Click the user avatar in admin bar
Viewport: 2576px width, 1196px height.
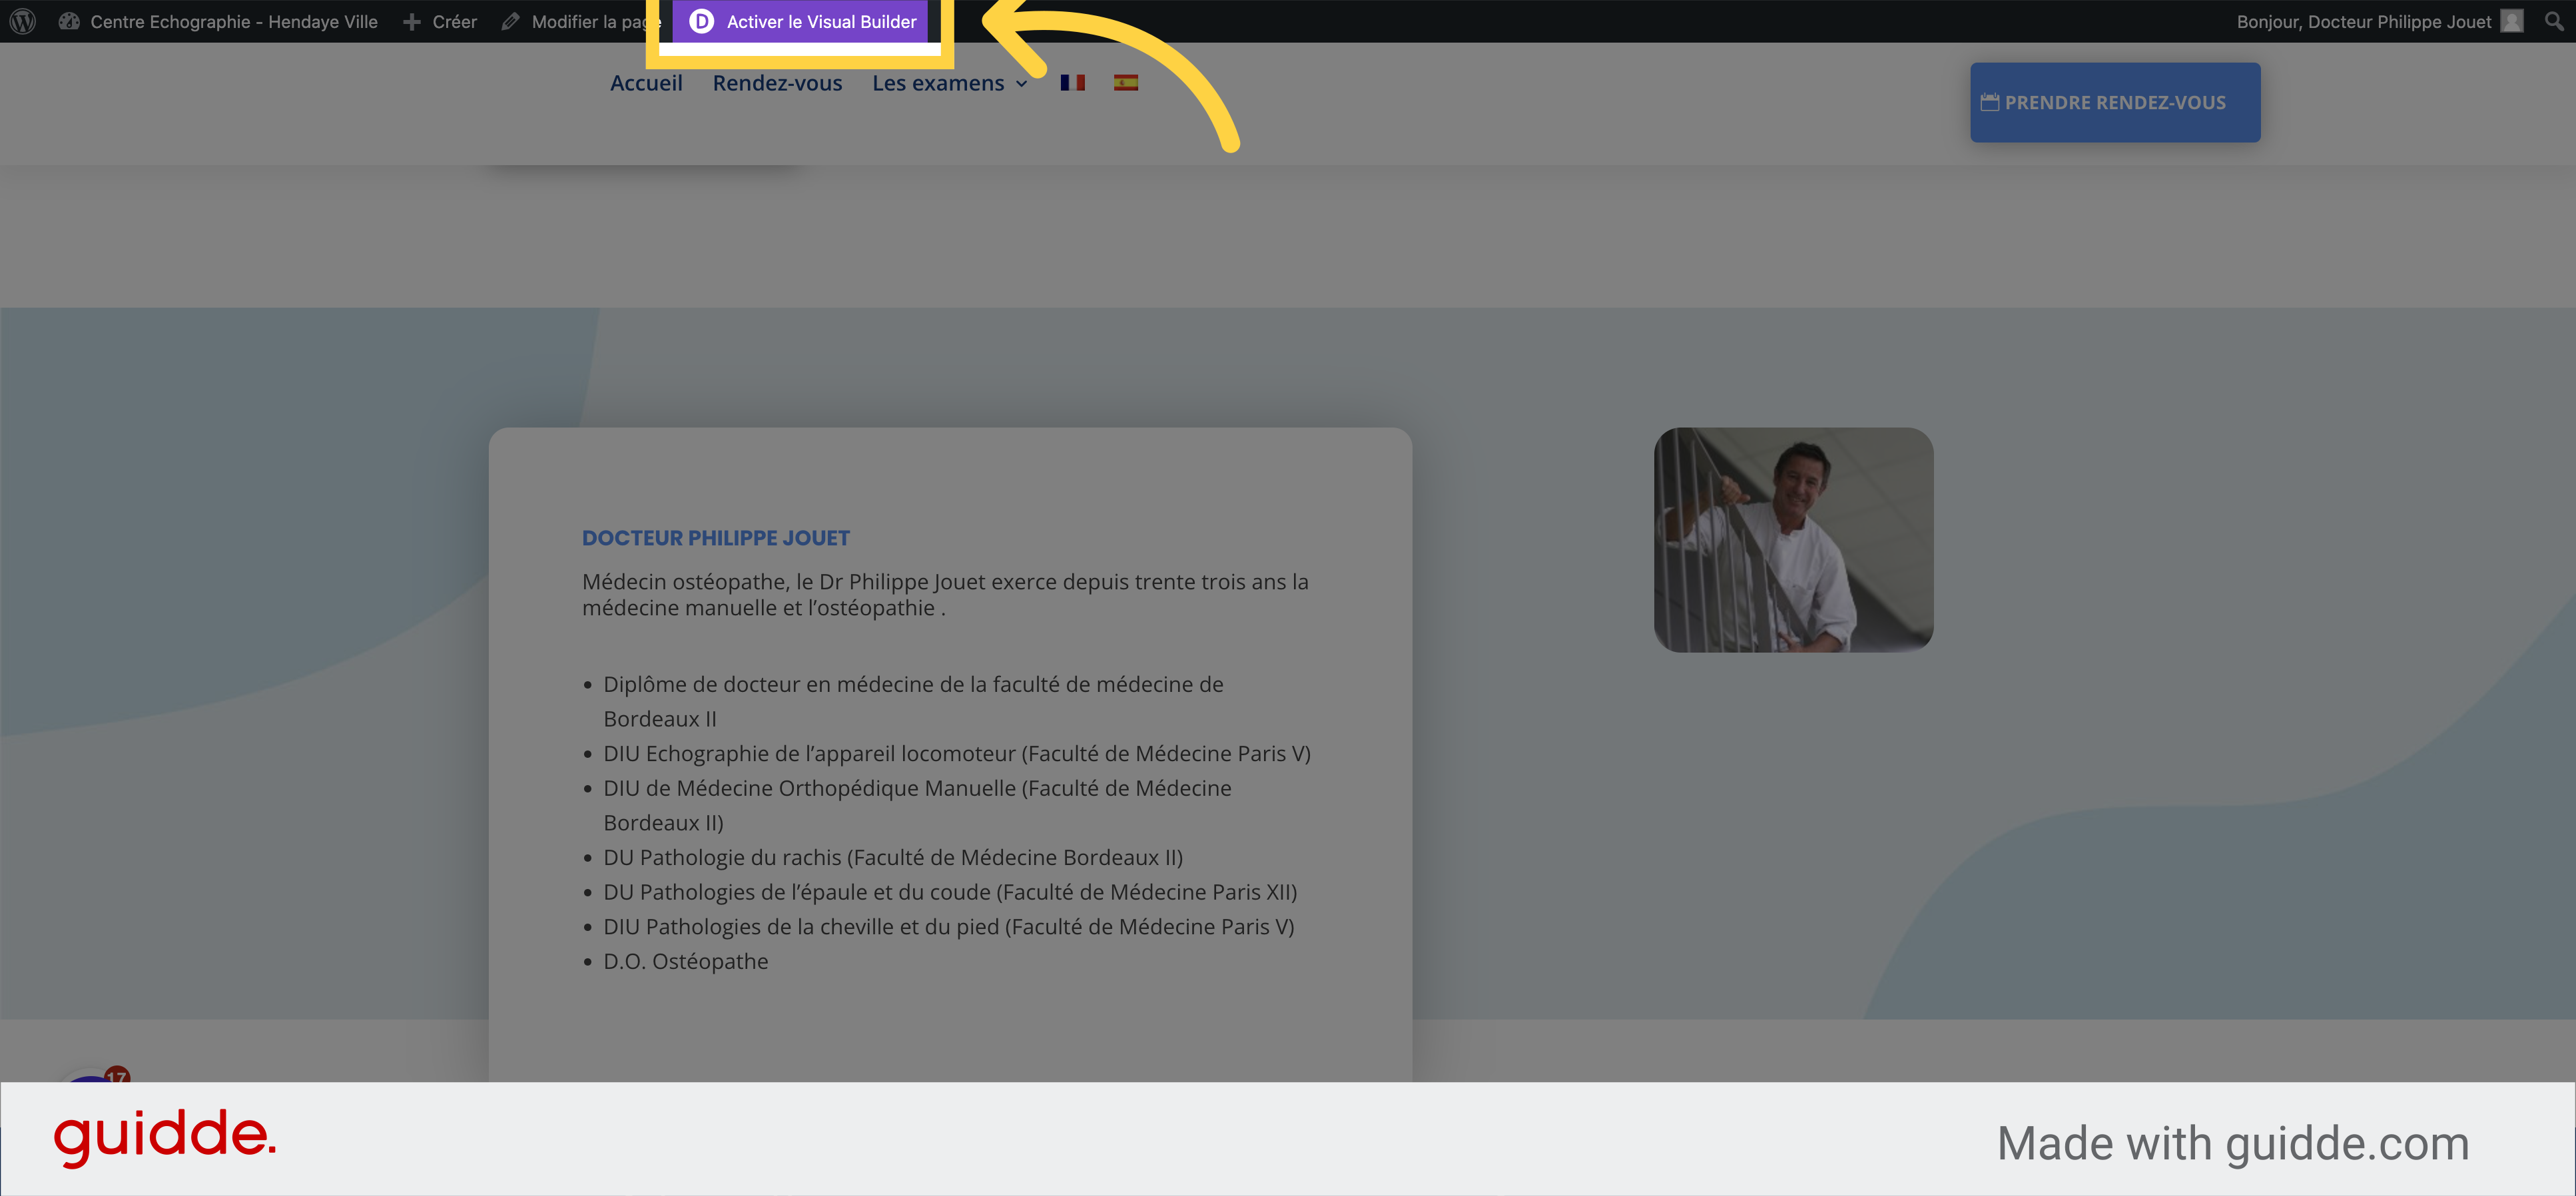[2511, 21]
